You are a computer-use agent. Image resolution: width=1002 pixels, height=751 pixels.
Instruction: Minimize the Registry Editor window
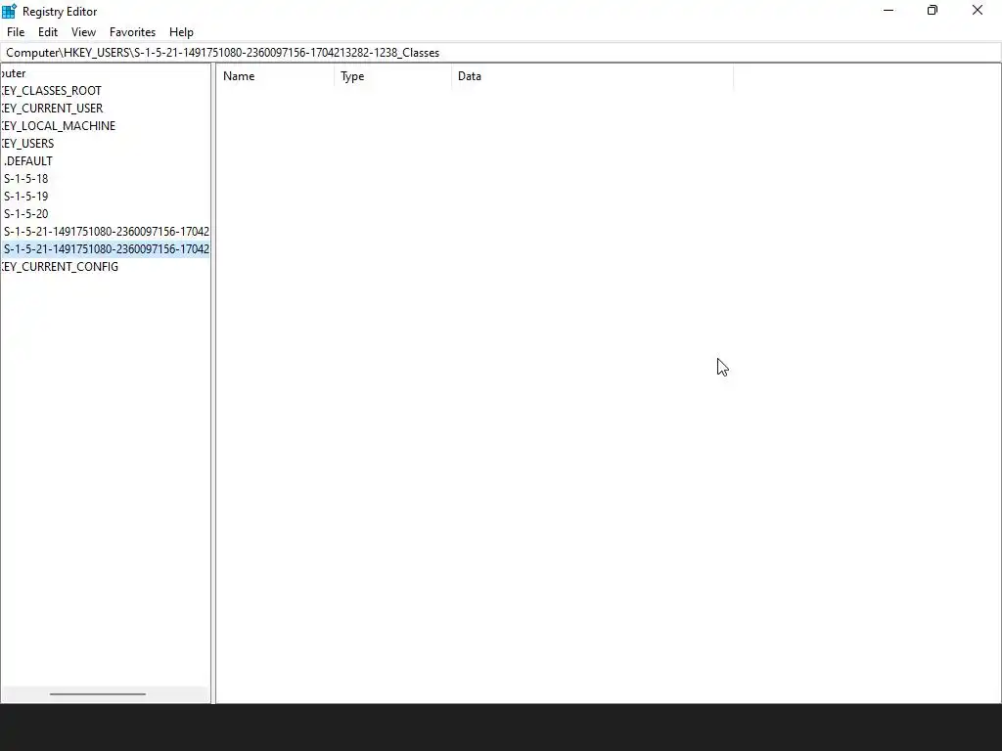[888, 10]
